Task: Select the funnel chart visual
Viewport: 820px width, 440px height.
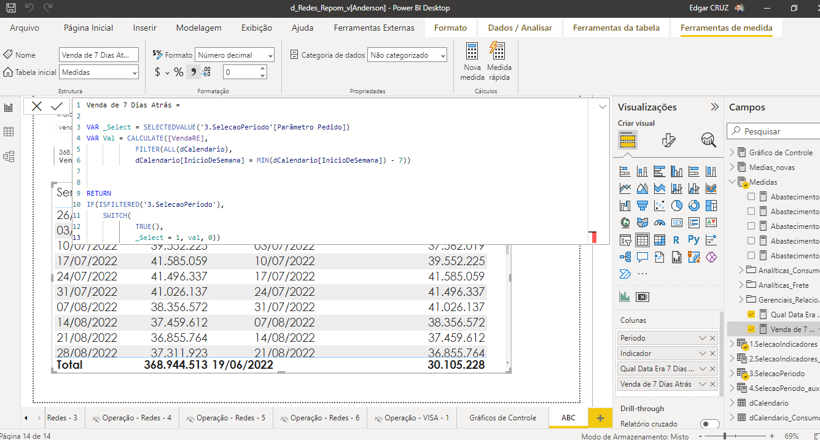Action: pyautogui.click(x=642, y=206)
